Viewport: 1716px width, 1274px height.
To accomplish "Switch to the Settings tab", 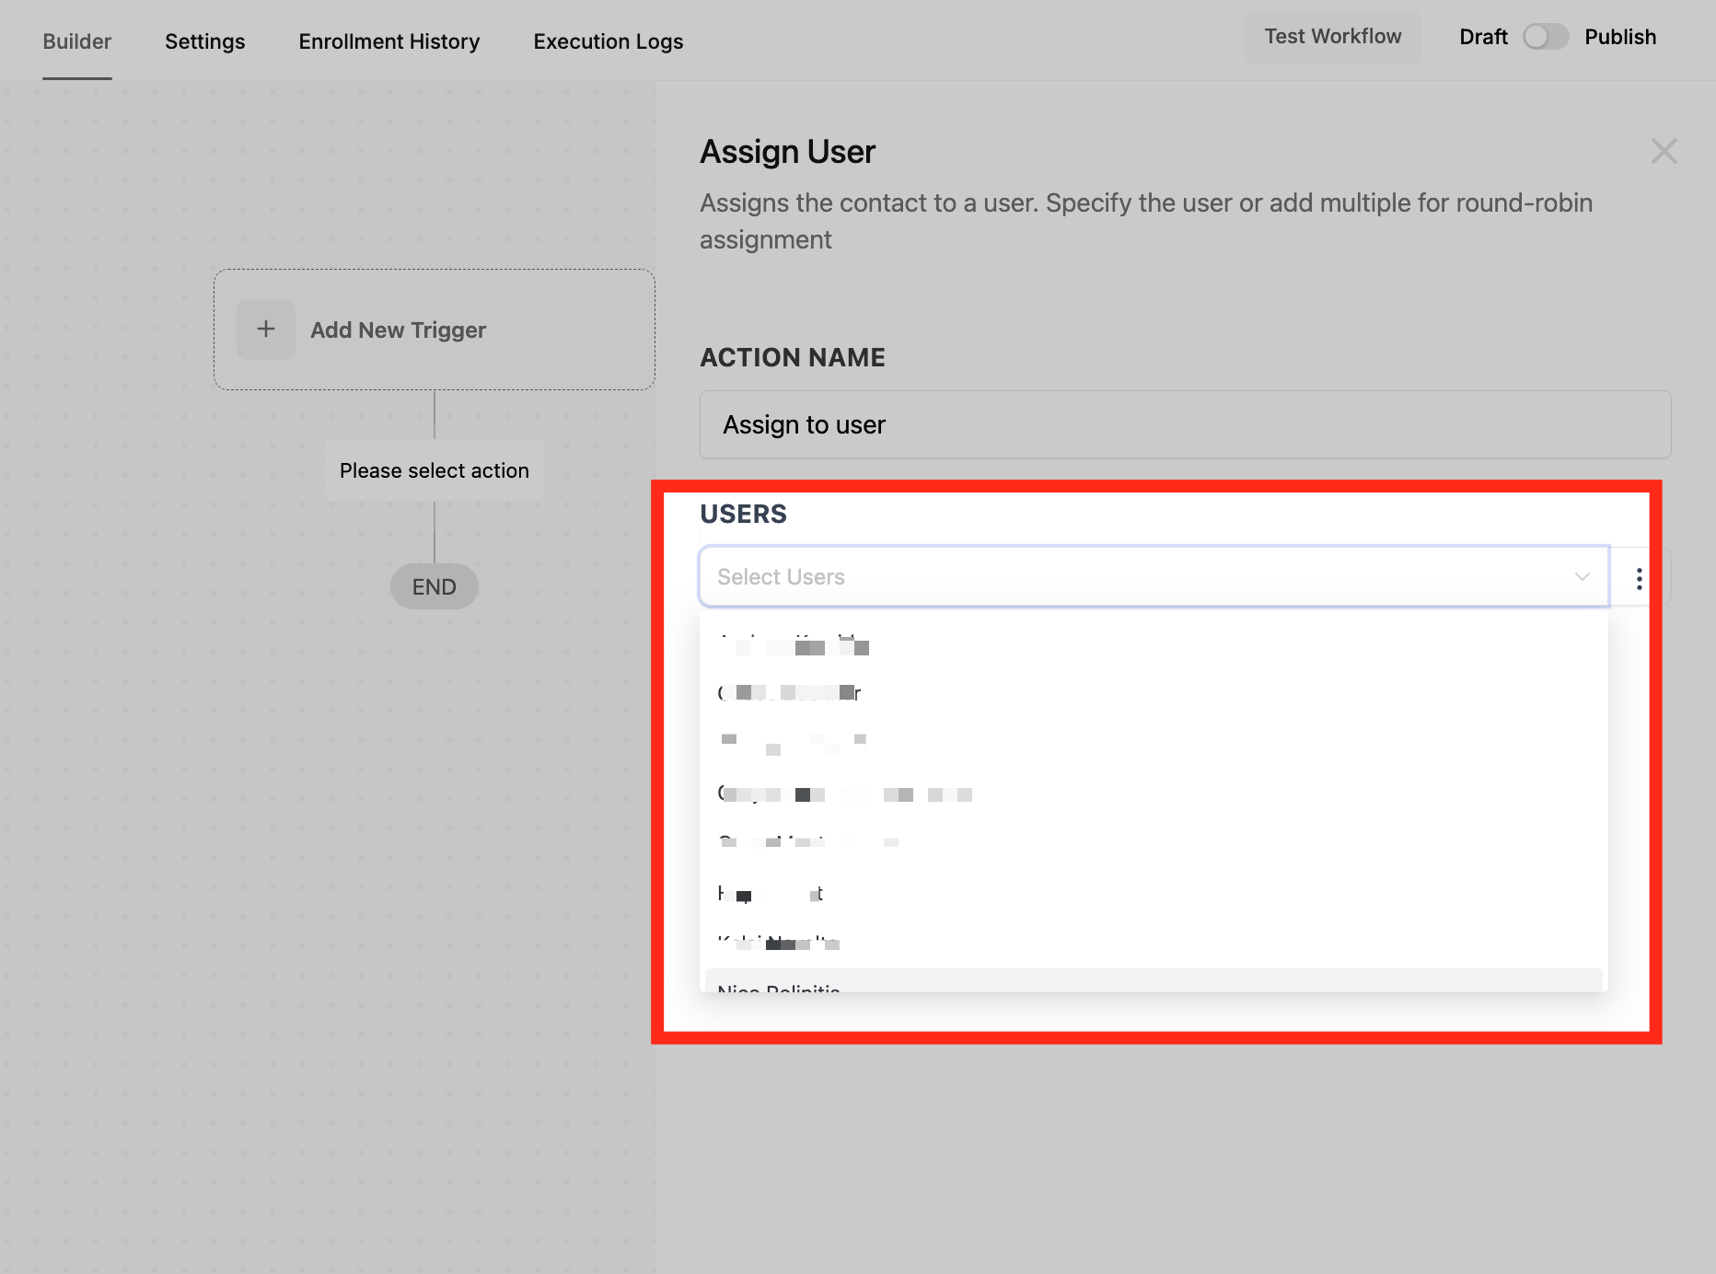I will pos(205,41).
